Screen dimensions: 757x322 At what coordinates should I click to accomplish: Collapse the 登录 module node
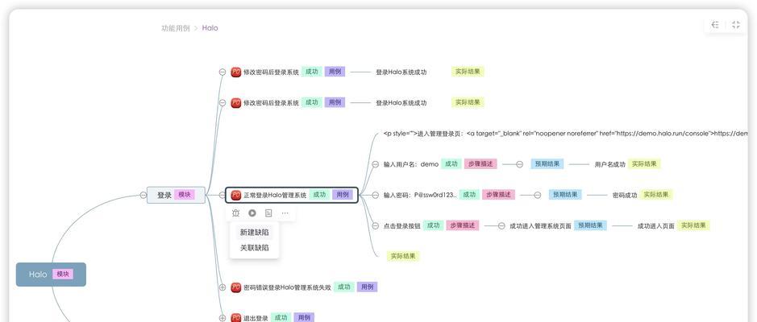143,196
